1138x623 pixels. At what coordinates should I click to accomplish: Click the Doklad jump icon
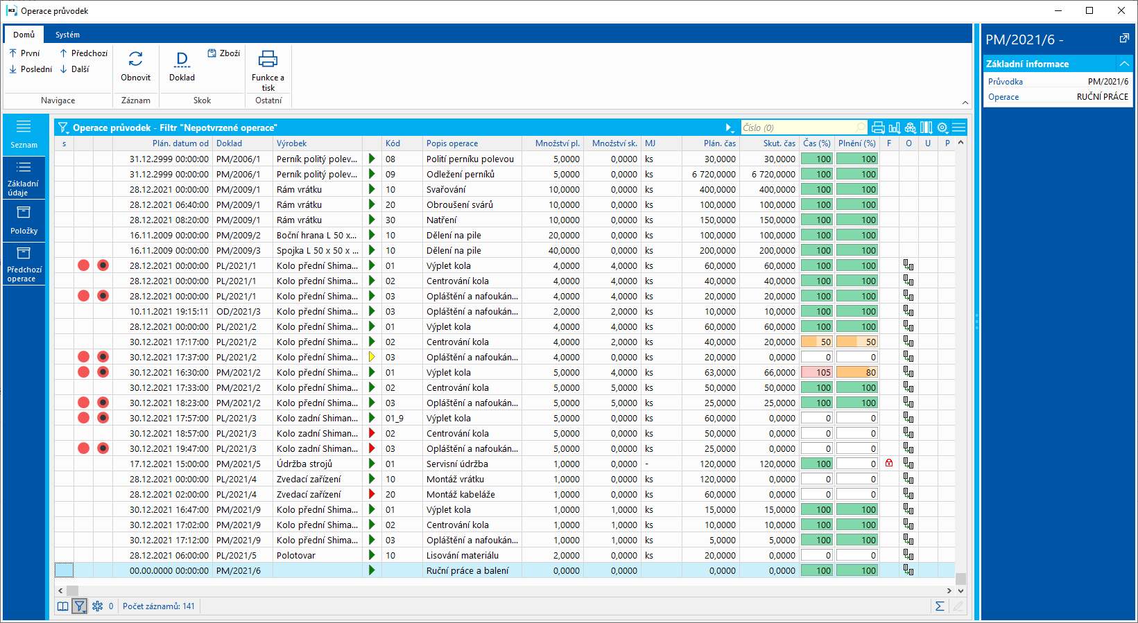[182, 60]
